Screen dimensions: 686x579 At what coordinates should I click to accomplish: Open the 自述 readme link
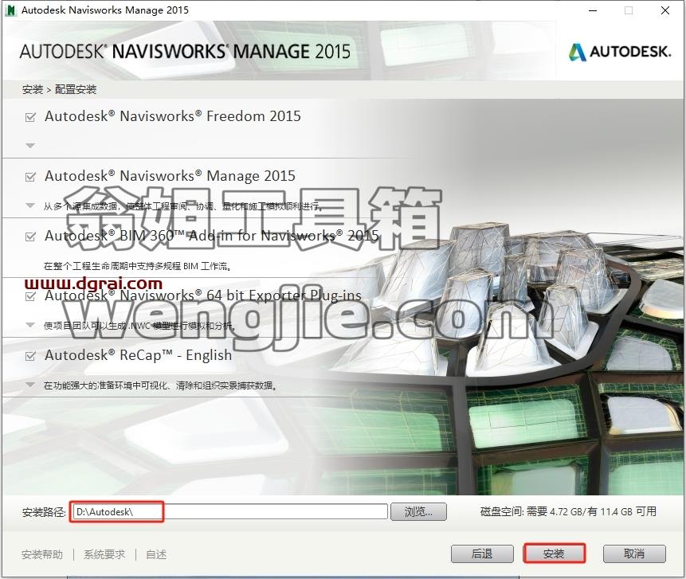pos(156,554)
